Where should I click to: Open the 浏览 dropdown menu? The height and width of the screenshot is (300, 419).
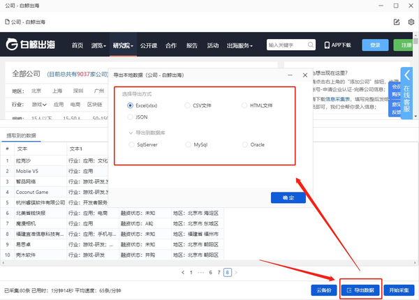[98, 45]
